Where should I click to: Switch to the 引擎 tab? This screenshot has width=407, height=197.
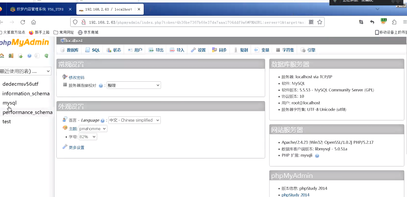308,50
